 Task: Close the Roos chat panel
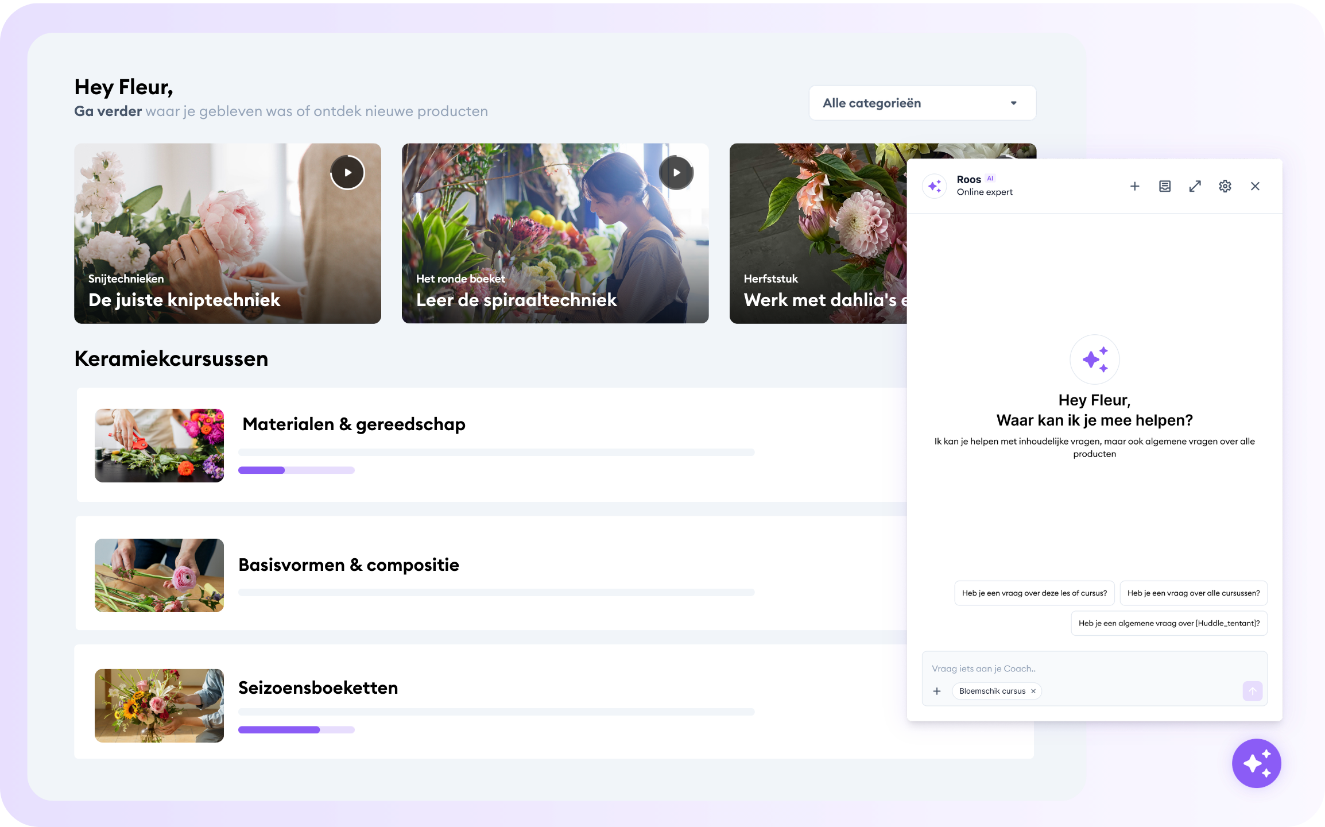point(1255,186)
